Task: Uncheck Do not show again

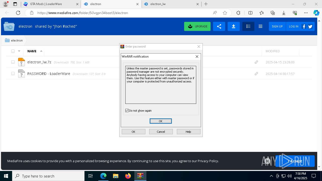Action: pyautogui.click(x=127, y=111)
